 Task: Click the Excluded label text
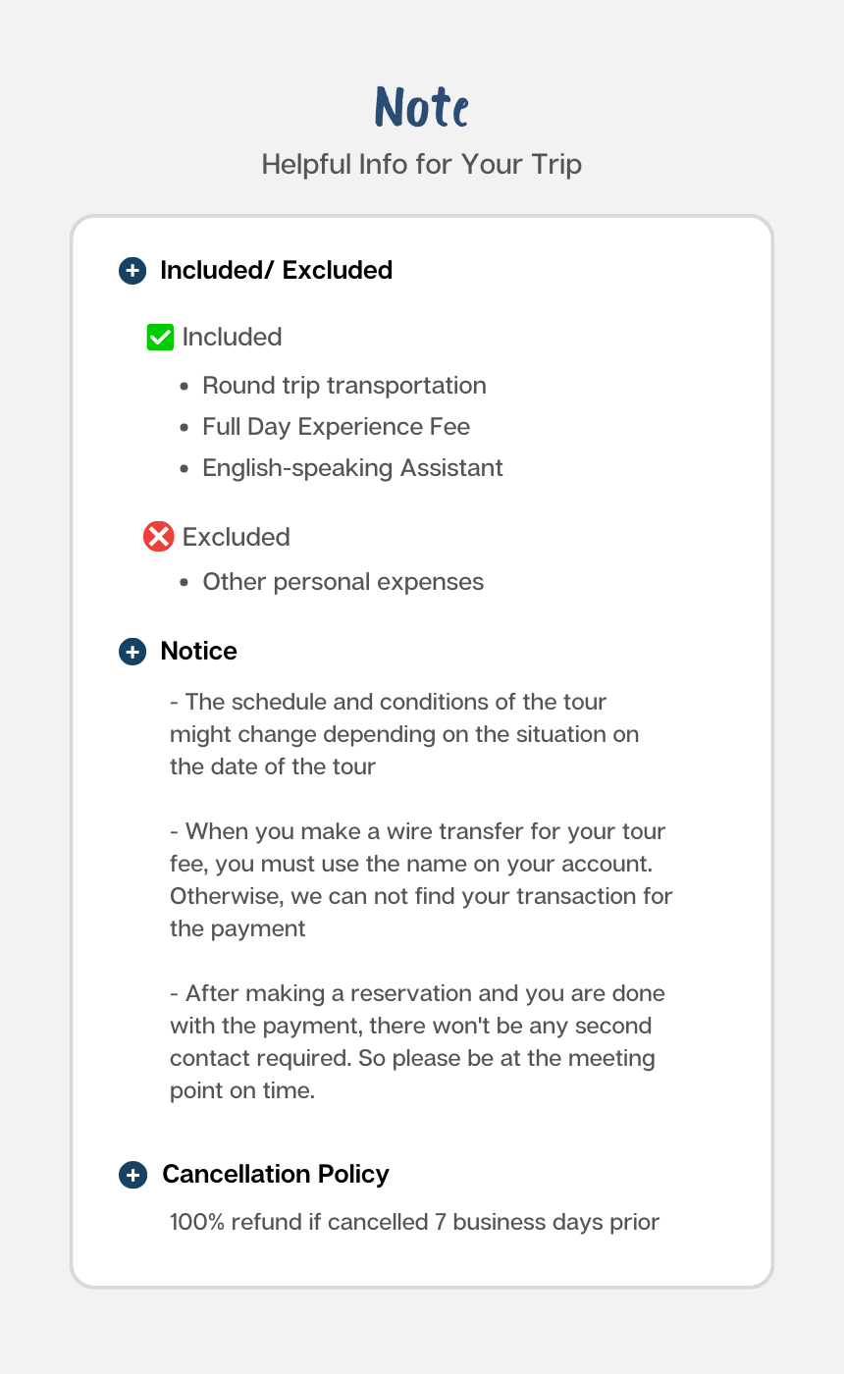coord(237,537)
